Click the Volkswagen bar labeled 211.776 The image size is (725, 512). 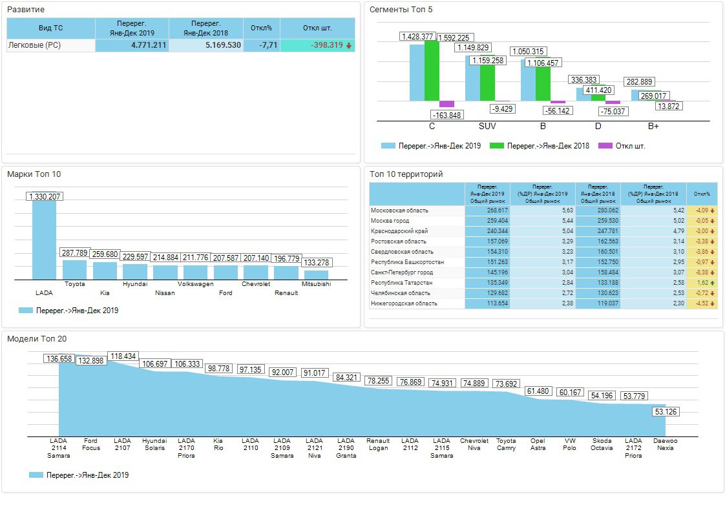point(196,272)
